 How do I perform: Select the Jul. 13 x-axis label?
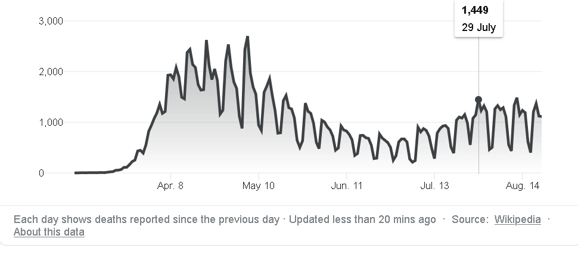coord(434,185)
